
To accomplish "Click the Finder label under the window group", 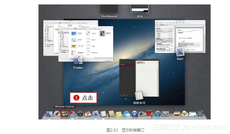I will pos(78,68).
